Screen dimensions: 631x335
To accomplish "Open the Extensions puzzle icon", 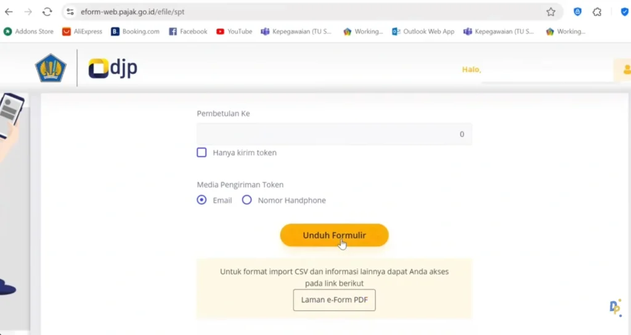I will click(596, 12).
